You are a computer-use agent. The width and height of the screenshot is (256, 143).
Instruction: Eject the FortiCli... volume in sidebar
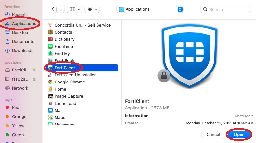(34, 70)
